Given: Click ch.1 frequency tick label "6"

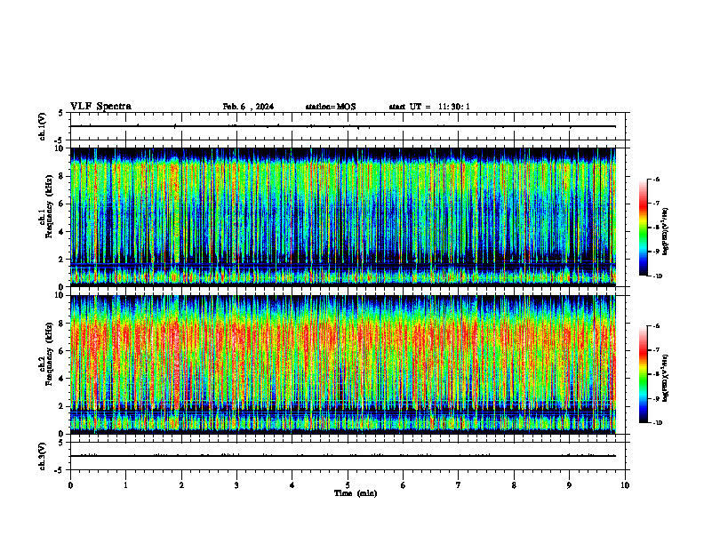Looking at the screenshot, I should point(62,204).
